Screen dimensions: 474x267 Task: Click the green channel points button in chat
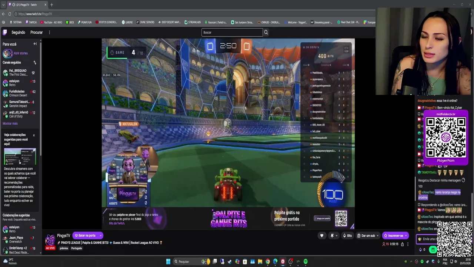[x=433, y=250]
